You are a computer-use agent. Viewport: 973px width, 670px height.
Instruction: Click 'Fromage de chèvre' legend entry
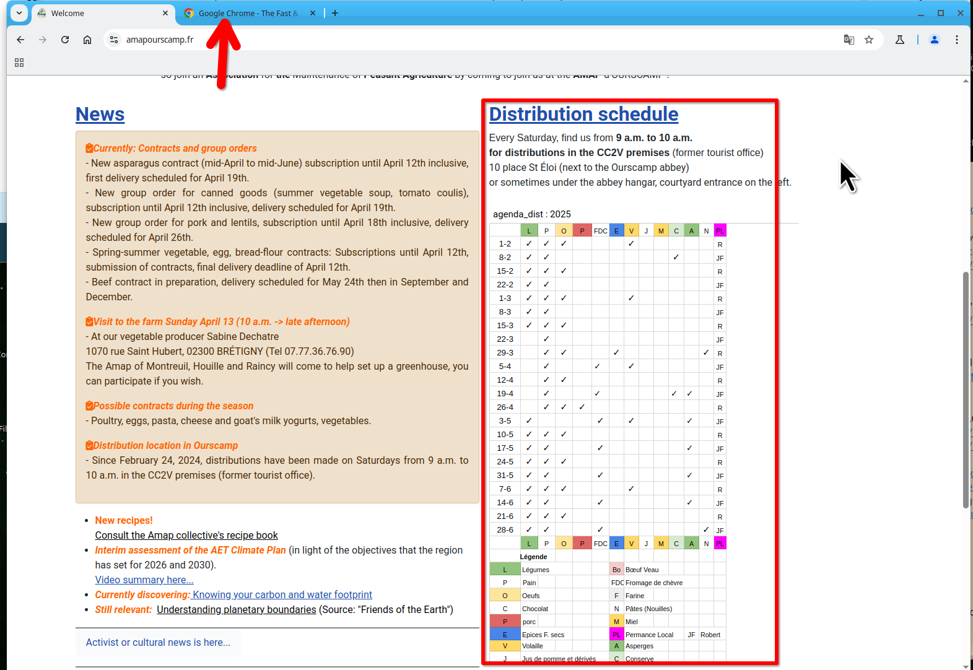tap(654, 583)
